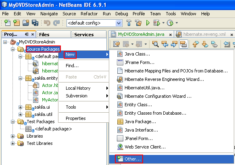Image resolution: width=235 pixels, height=165 pixels.
Task: Click the Undo toolbar icon
Action: (x=47, y=23)
